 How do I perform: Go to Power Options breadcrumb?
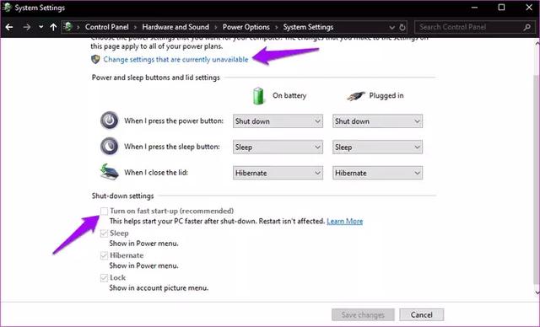click(x=246, y=27)
